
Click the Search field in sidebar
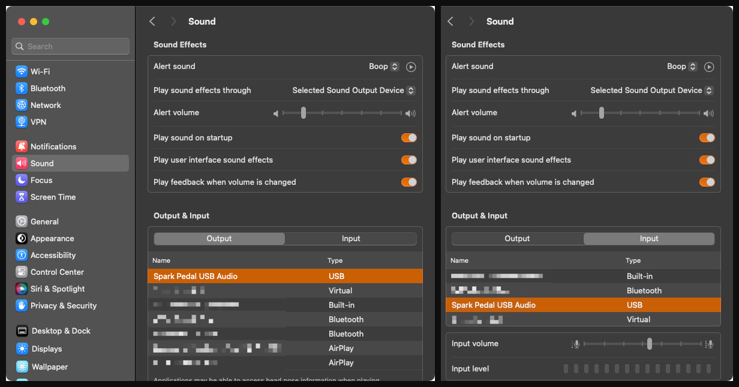(70, 46)
